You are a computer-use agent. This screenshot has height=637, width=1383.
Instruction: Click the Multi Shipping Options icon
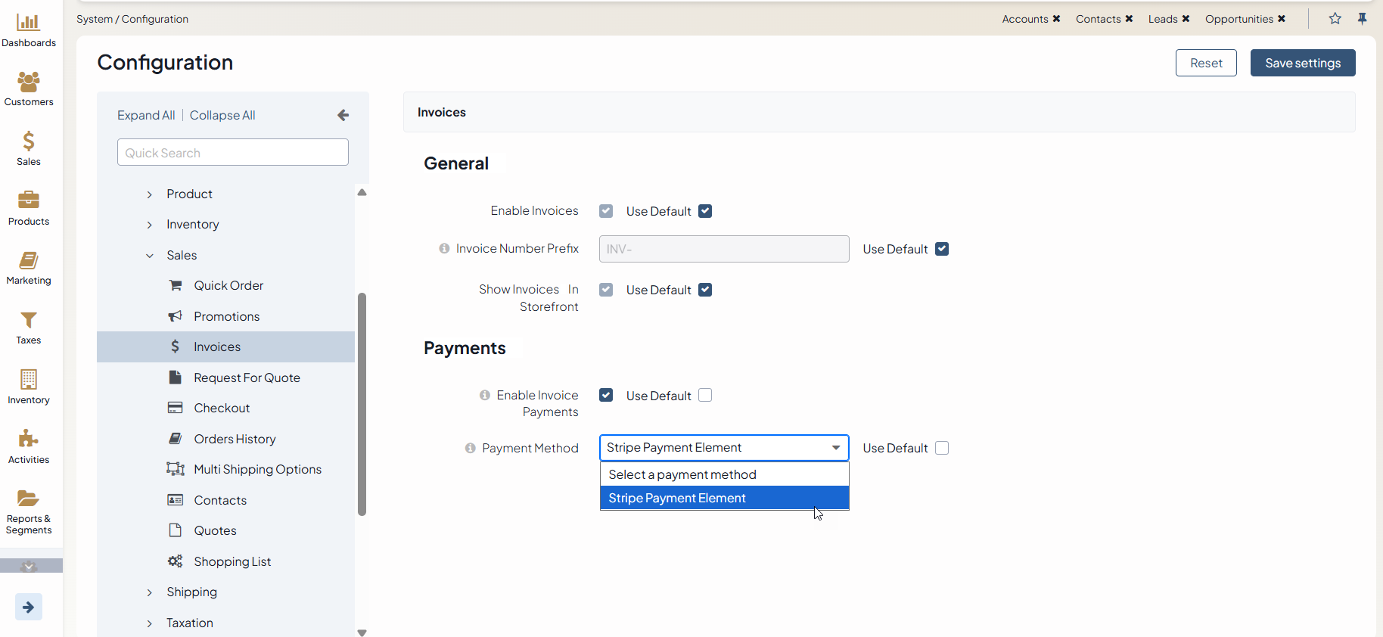pos(176,469)
